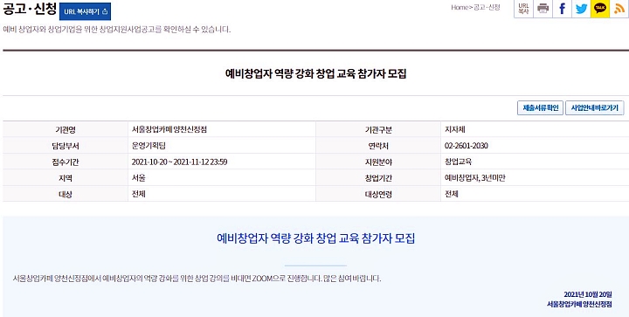This screenshot has height=317, width=629.
Task: Select the 기관명 header cell
Action: [x=66, y=130]
